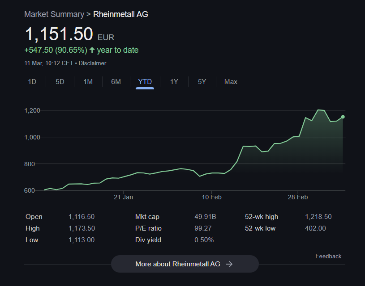Select the YTD tab
Screen dimensions: 365x286
pos(145,82)
